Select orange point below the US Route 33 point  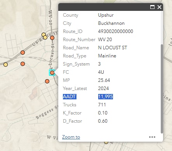click(x=23, y=64)
